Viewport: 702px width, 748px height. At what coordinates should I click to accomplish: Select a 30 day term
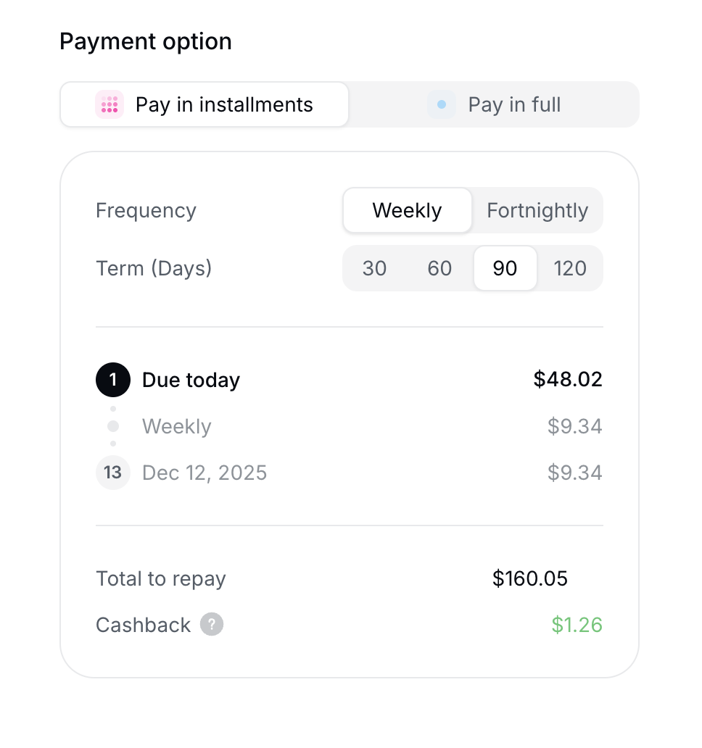[x=374, y=268]
